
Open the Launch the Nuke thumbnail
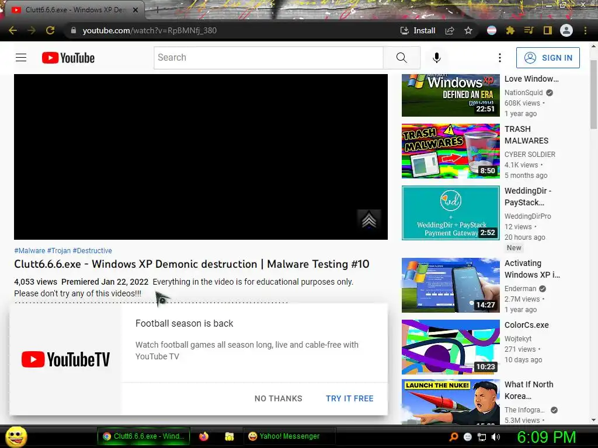[x=450, y=401]
